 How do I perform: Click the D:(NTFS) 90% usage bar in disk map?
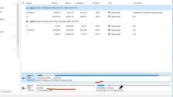[x=112, y=75]
